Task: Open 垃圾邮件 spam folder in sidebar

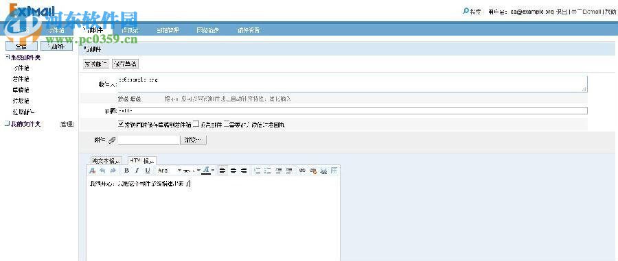Action: [x=23, y=112]
